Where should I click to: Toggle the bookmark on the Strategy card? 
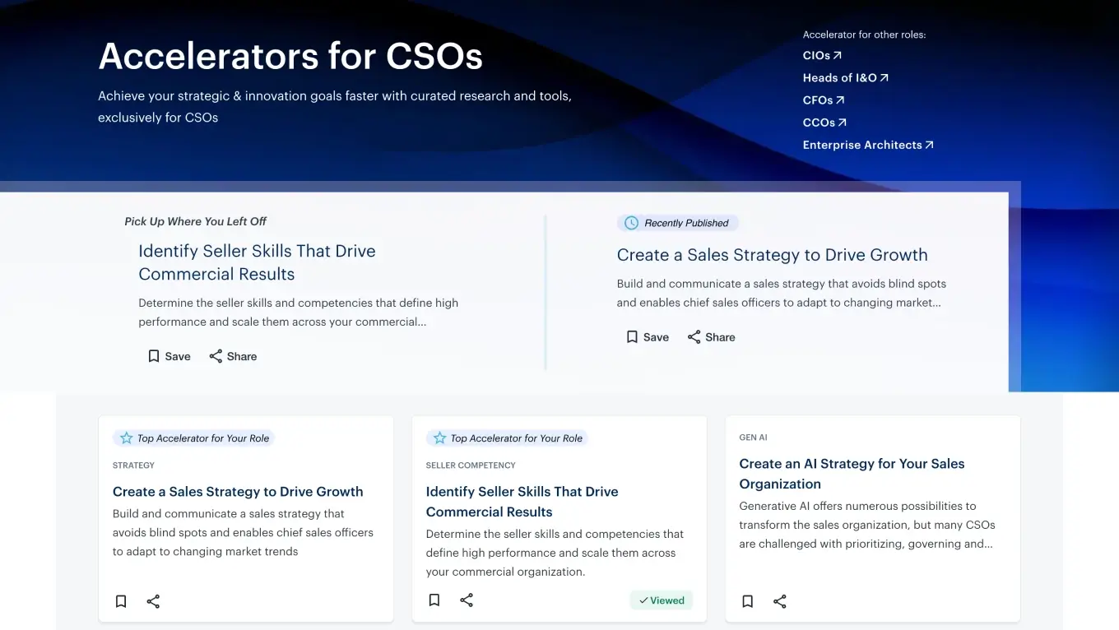121,601
